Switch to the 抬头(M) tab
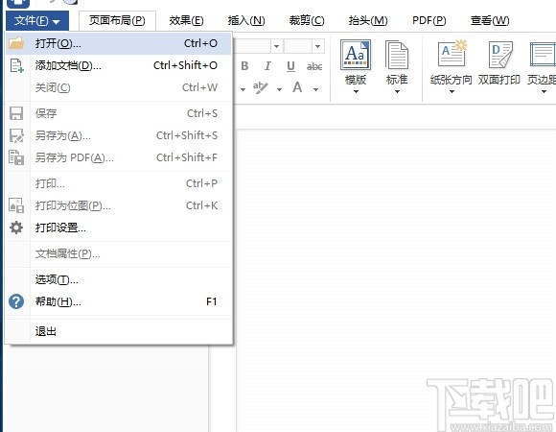 [368, 21]
